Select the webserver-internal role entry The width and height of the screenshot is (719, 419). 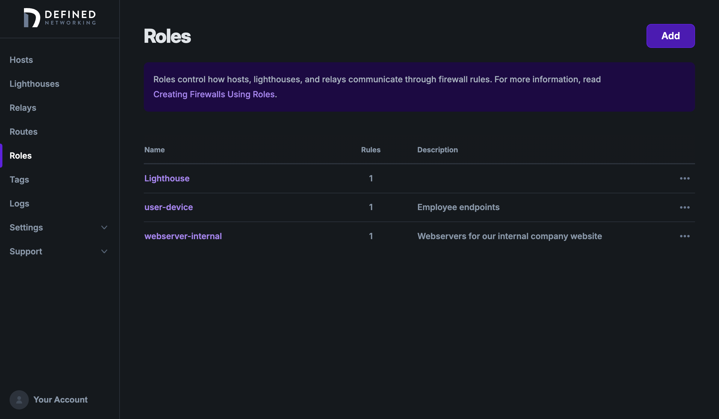pos(183,236)
